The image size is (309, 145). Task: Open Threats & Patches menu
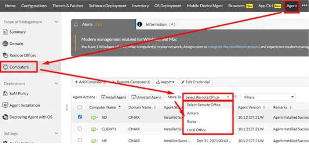point(68,6)
